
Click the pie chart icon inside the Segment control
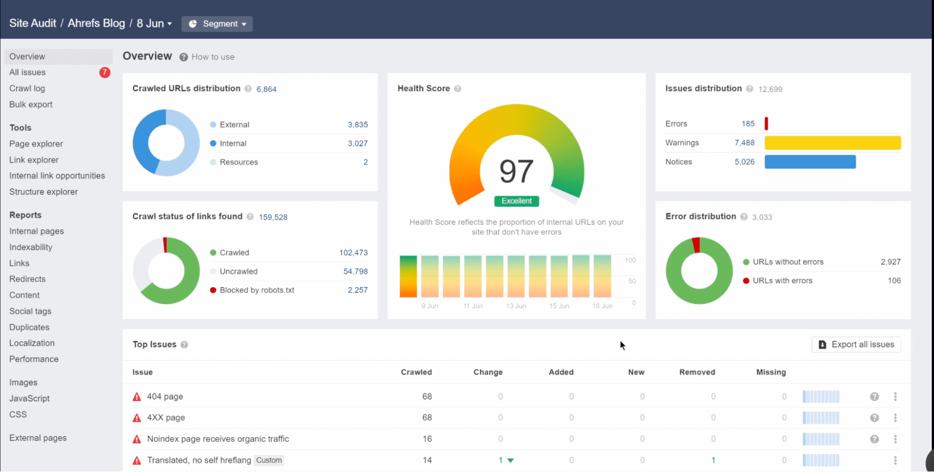[193, 23]
